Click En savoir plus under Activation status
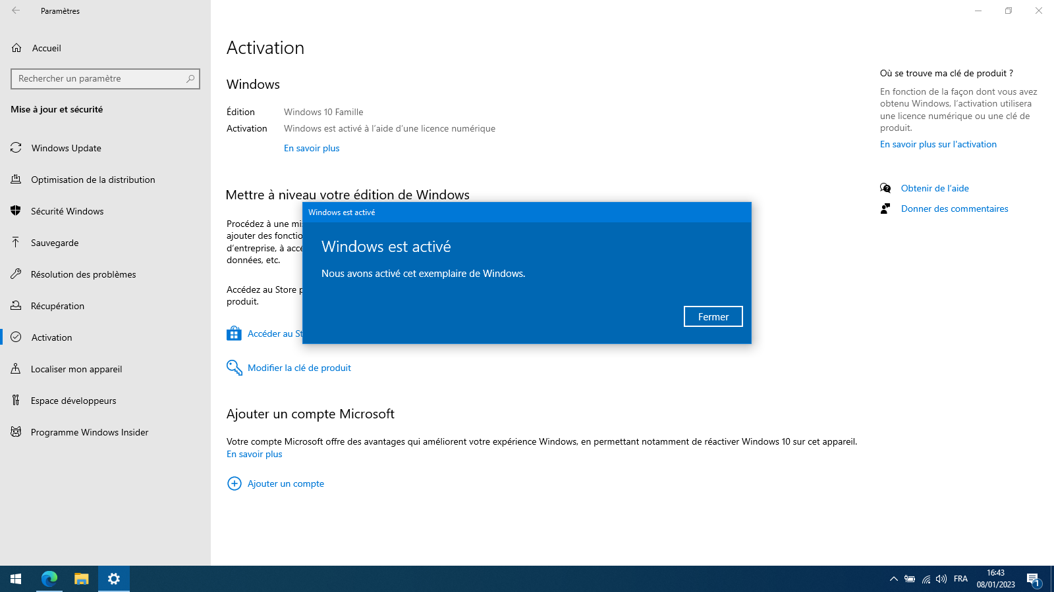The image size is (1054, 592). click(312, 148)
